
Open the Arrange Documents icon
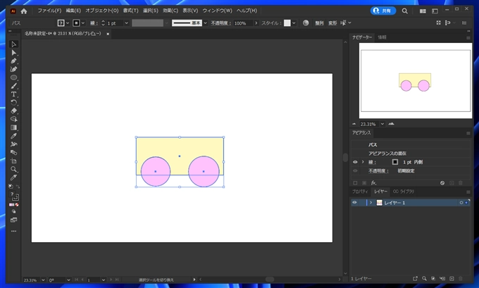(423, 11)
